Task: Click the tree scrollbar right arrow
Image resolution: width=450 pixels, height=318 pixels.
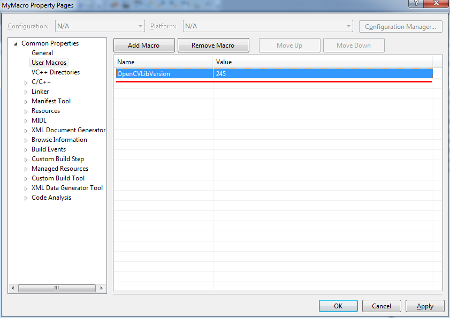Action: click(x=101, y=288)
